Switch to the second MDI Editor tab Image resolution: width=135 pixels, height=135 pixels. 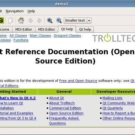click(47, 29)
